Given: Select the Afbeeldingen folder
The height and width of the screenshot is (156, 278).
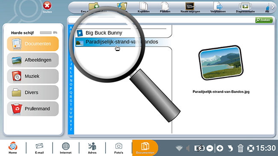Looking at the screenshot, I should (33, 60).
